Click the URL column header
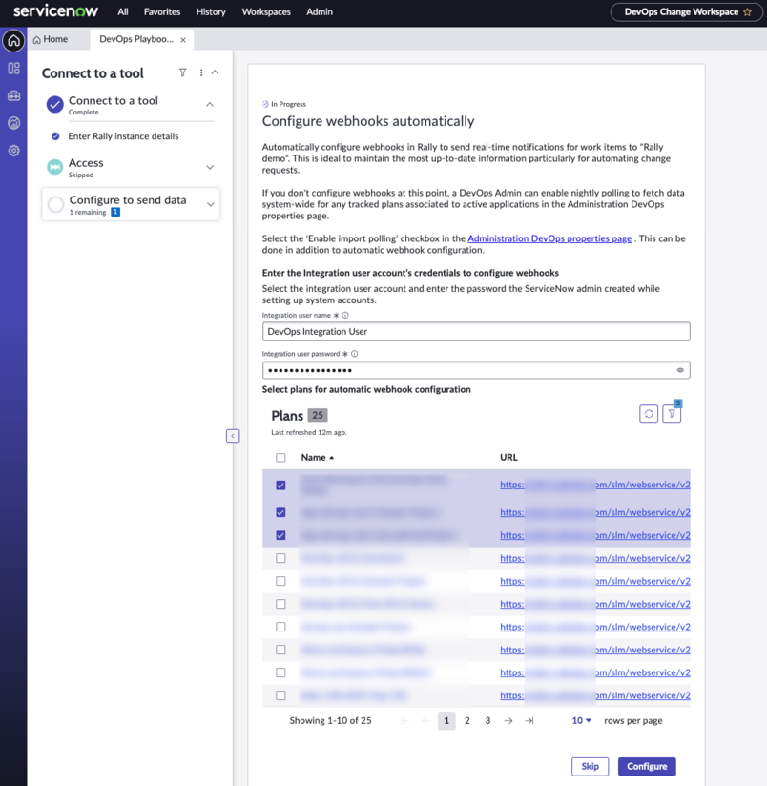This screenshot has width=767, height=786. 508,457
